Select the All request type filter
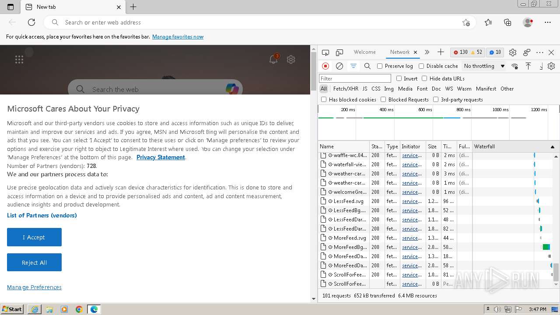This screenshot has height=315, width=560. 324,89
